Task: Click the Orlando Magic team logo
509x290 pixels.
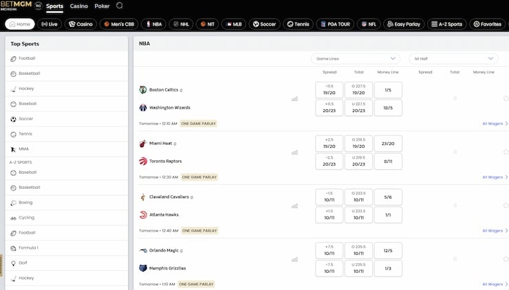Action: [x=143, y=250]
